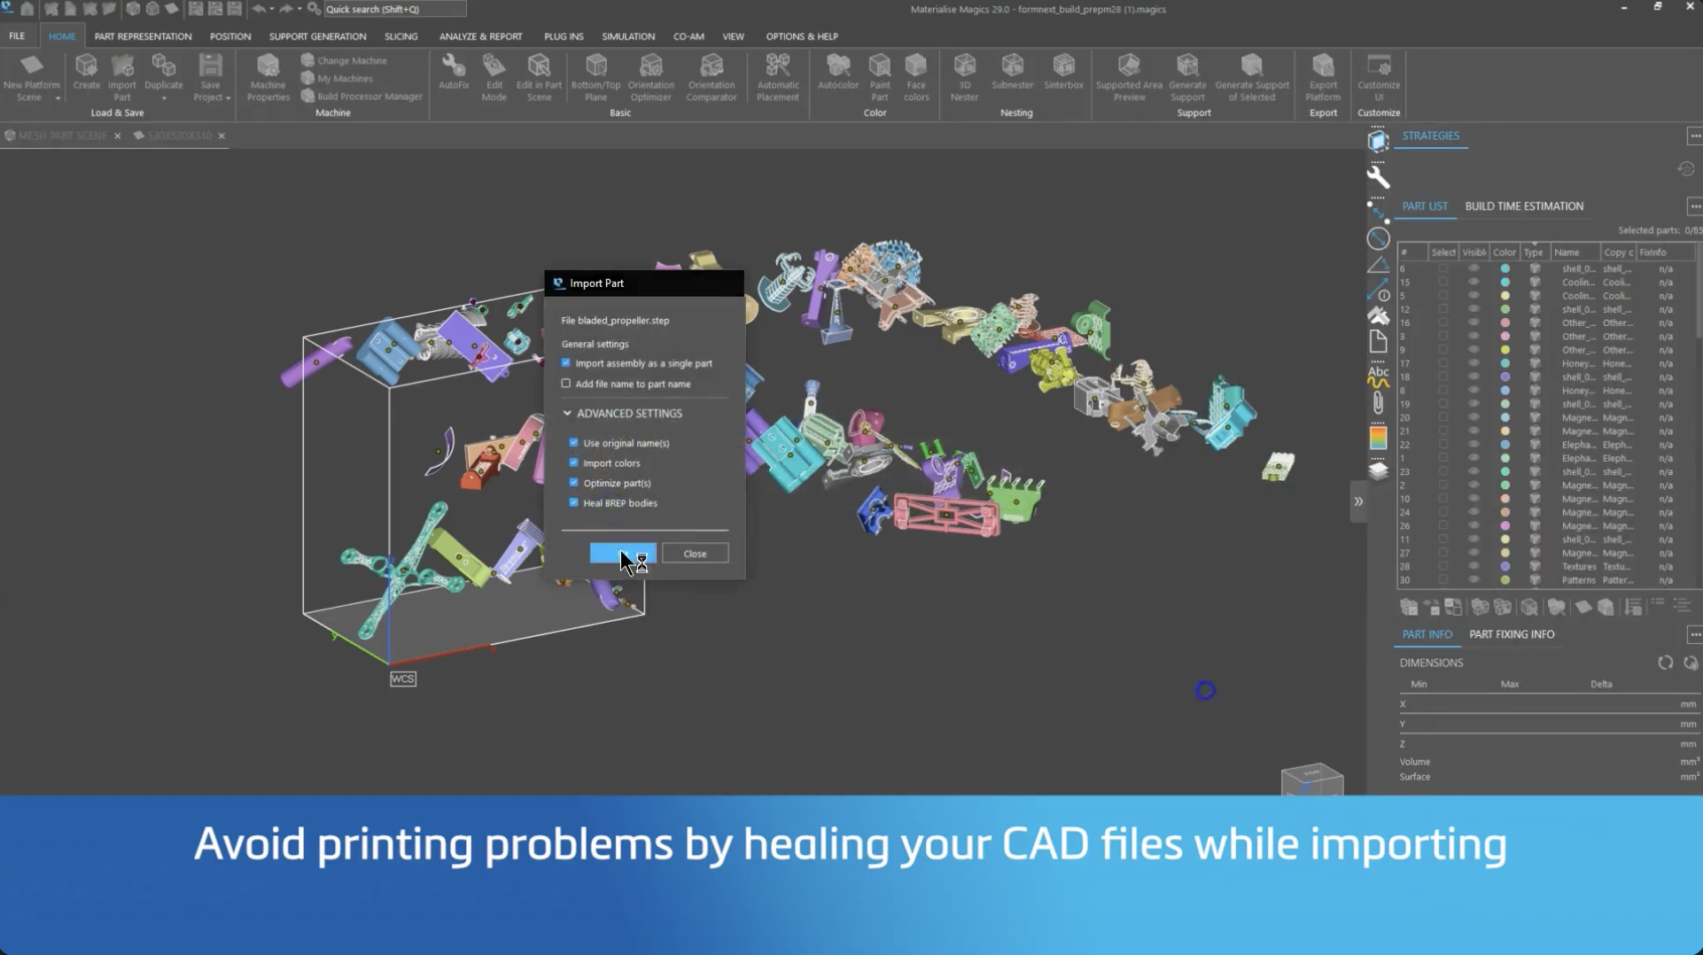Screen dimensions: 1703x955
Task: Click Close in the Import Part dialog
Action: pyautogui.click(x=695, y=554)
